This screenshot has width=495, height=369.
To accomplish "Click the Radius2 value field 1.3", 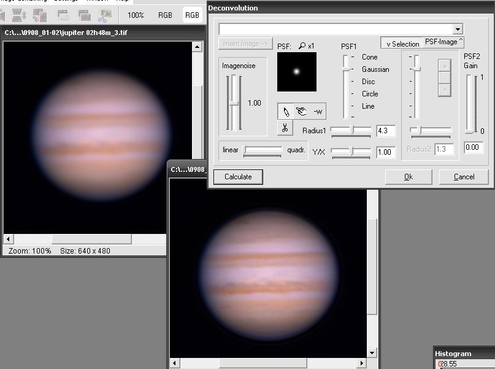I will pos(444,149).
